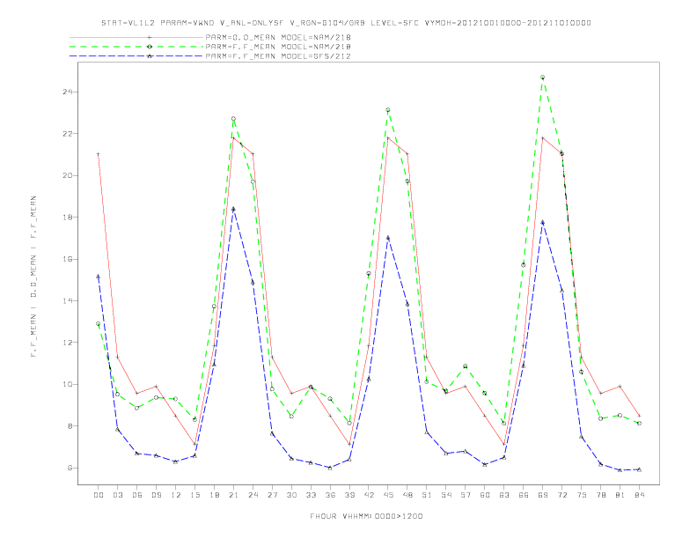Click x-axis forecast hour label 00
The width and height of the screenshot is (697, 539).
pos(99,495)
